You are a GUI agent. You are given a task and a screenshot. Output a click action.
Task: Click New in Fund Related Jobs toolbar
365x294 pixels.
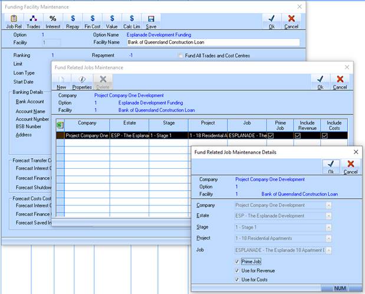(61, 82)
